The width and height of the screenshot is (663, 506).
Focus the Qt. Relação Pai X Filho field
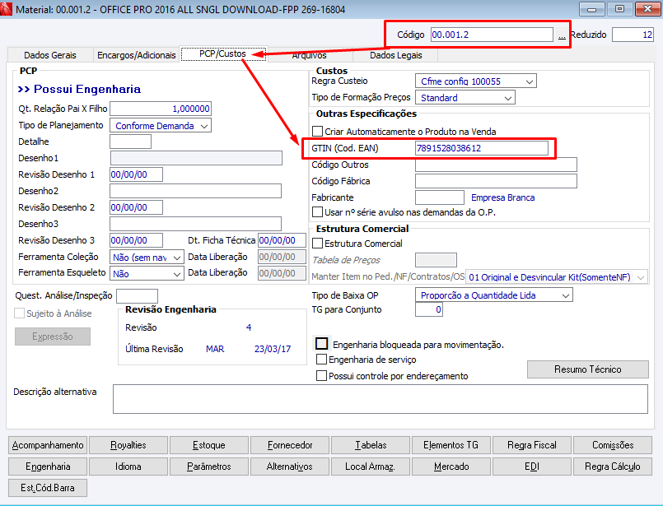point(161,109)
